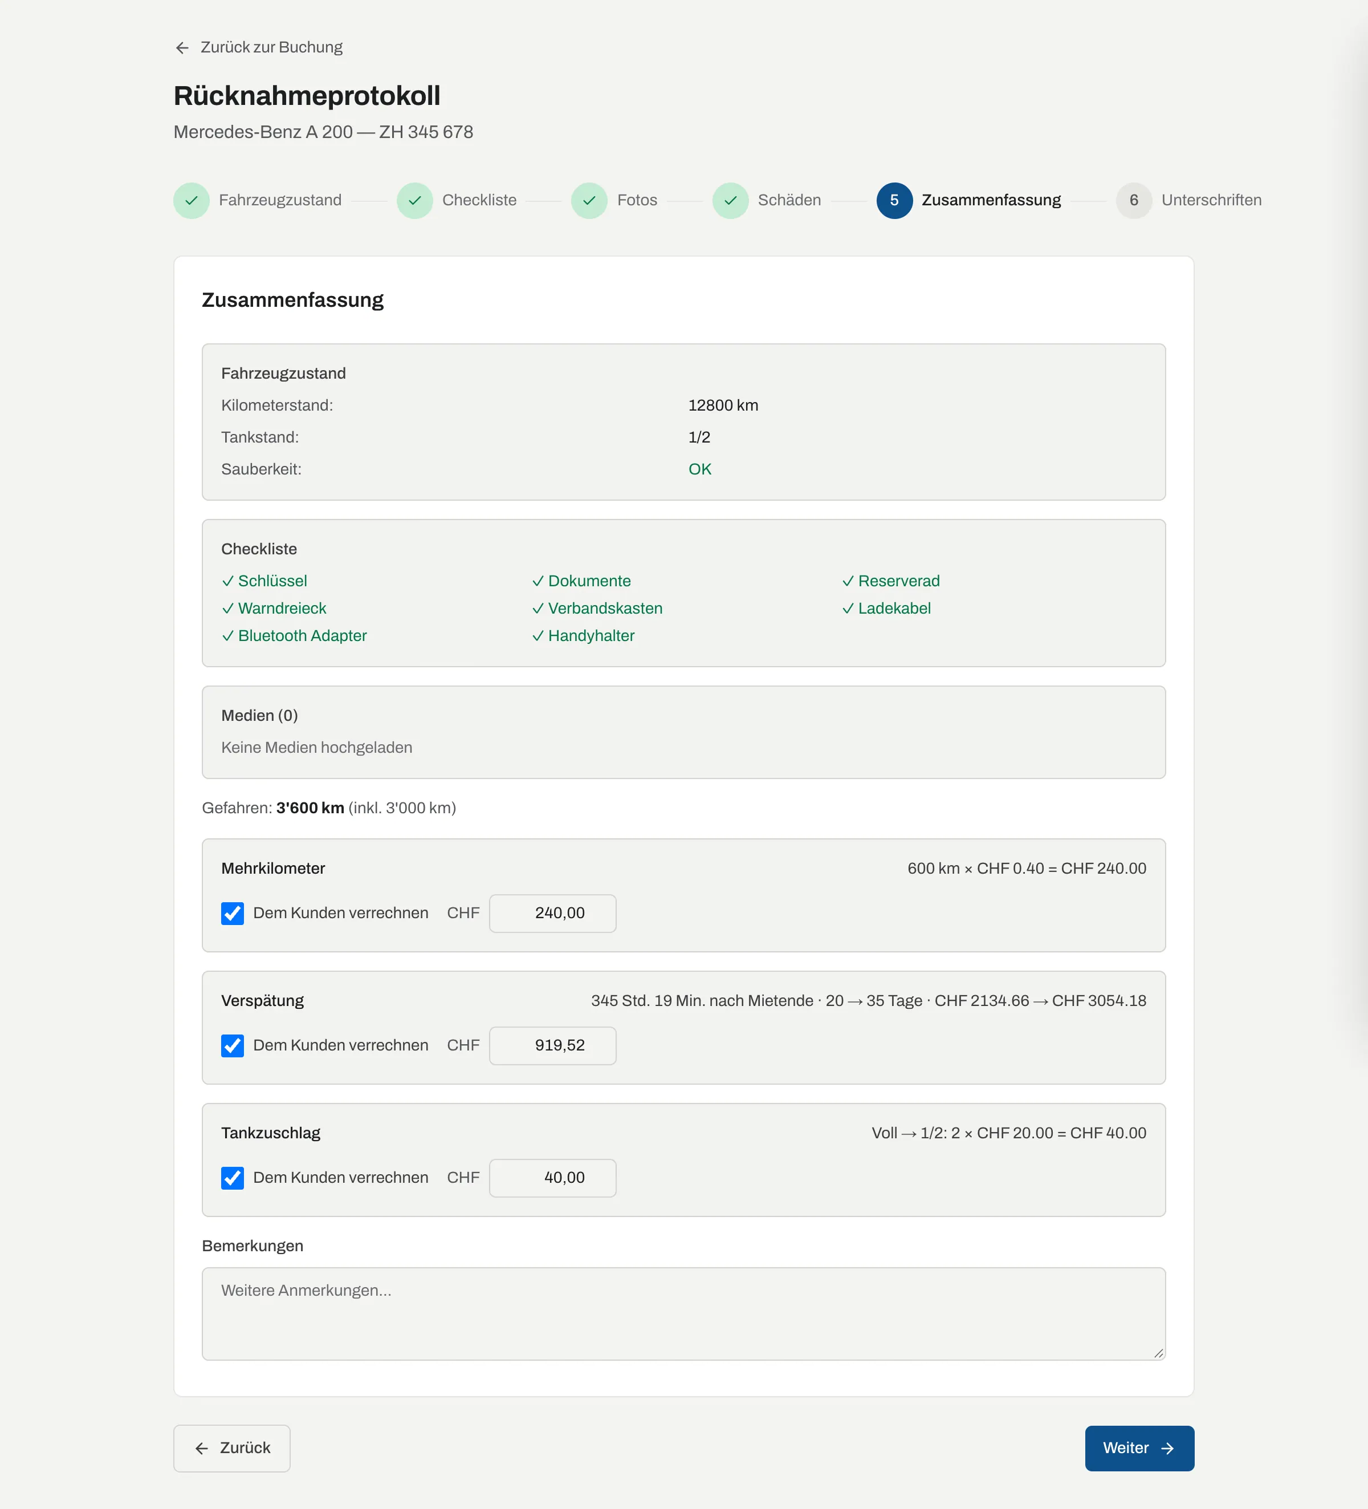Click the Zurück button at the bottom
1368x1509 pixels.
pos(232,1449)
